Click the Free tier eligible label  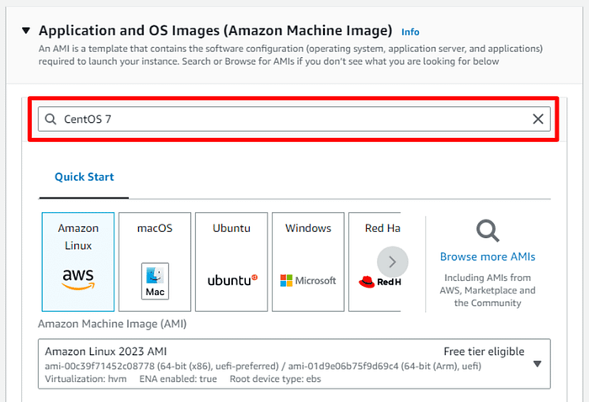pos(484,352)
